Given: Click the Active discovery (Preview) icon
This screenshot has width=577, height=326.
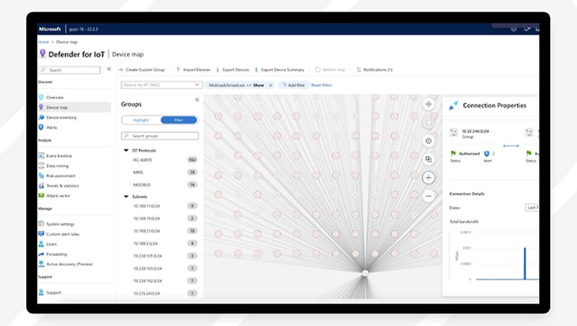Looking at the screenshot, I should click(x=42, y=264).
